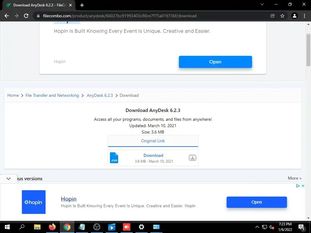This screenshot has width=311, height=233.
Task: Select the Download AnyDesk 6.2.3 tab
Action: click(x=39, y=5)
